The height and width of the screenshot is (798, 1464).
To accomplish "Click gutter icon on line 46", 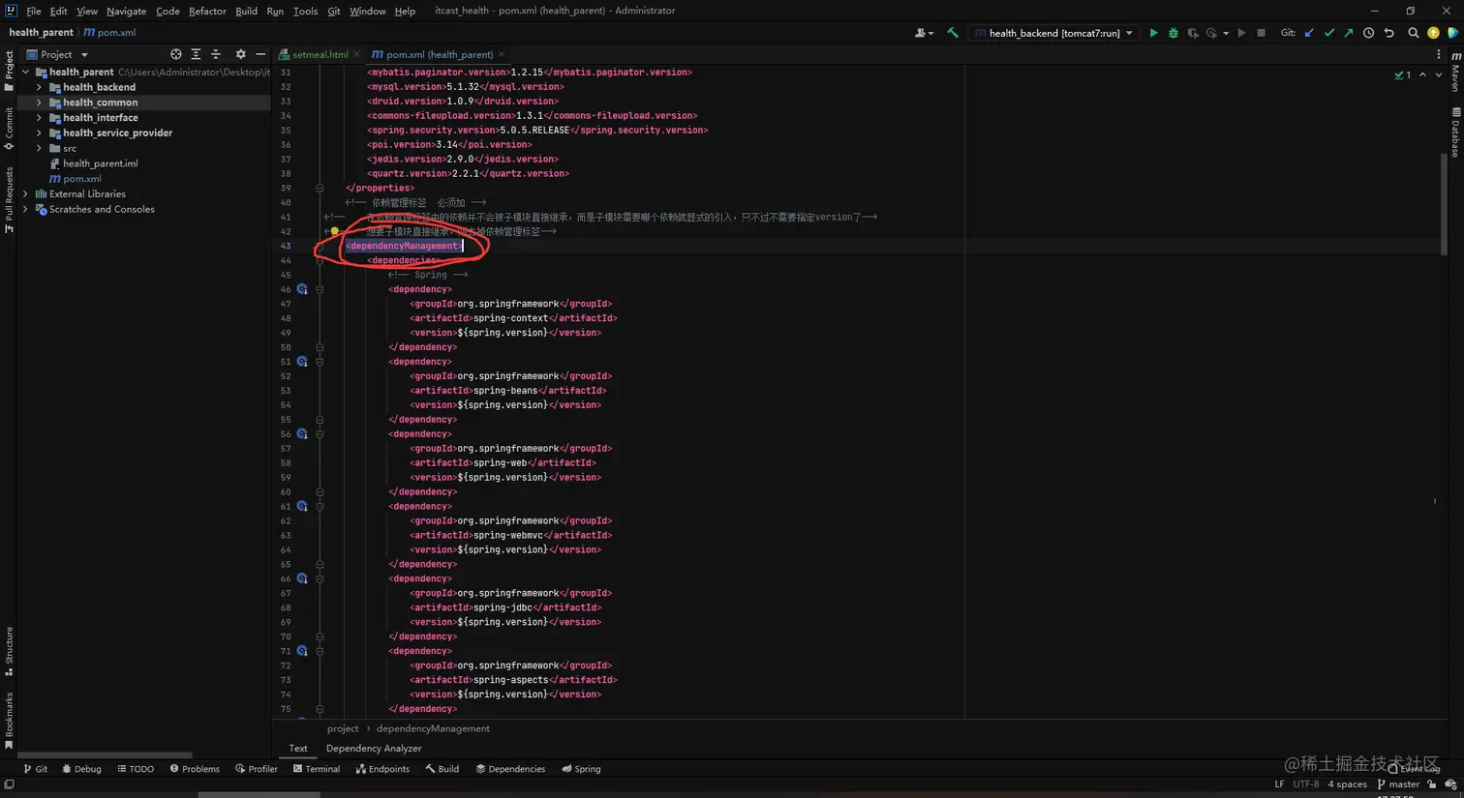I will coord(302,289).
